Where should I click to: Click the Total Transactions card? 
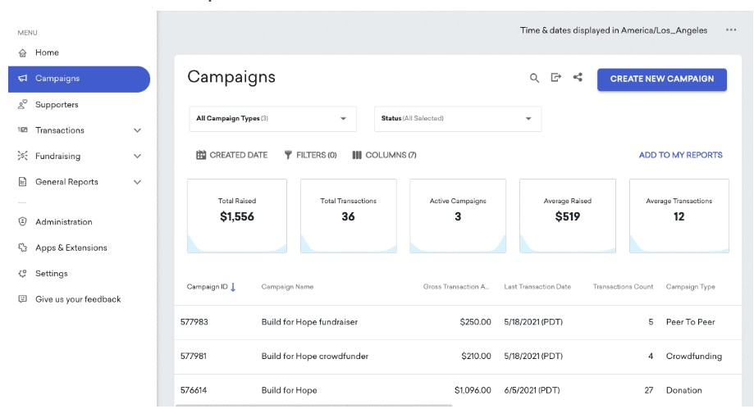[349, 216]
